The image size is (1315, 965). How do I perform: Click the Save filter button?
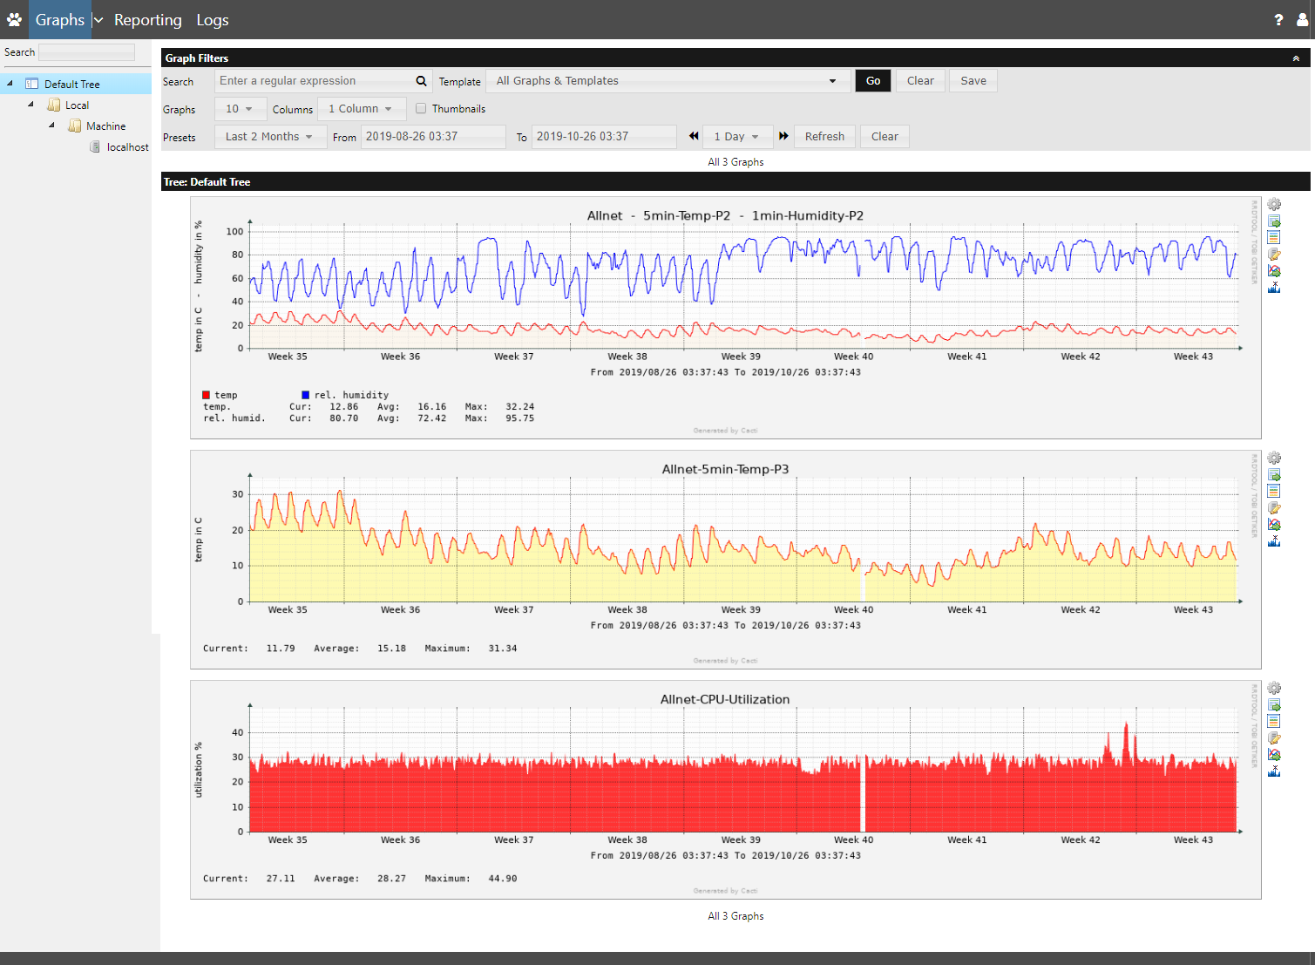point(973,81)
